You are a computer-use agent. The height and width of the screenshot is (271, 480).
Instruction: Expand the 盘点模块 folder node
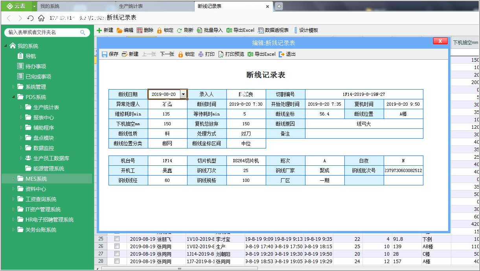pyautogui.click(x=21, y=137)
